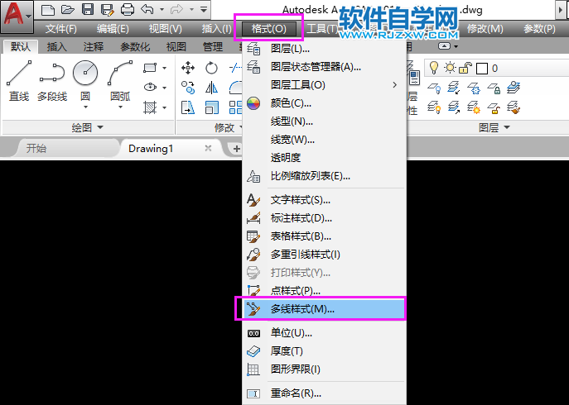The width and height of the screenshot is (569, 405).
Task: Open 点样式(P)... point style
Action: click(324, 291)
